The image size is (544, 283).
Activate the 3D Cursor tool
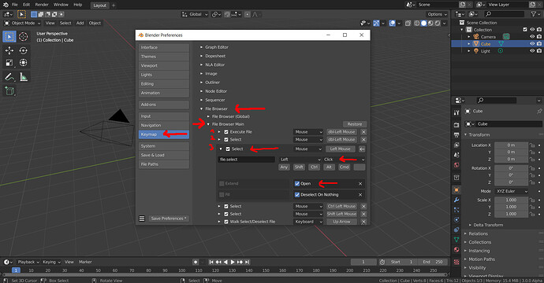(x=23, y=36)
